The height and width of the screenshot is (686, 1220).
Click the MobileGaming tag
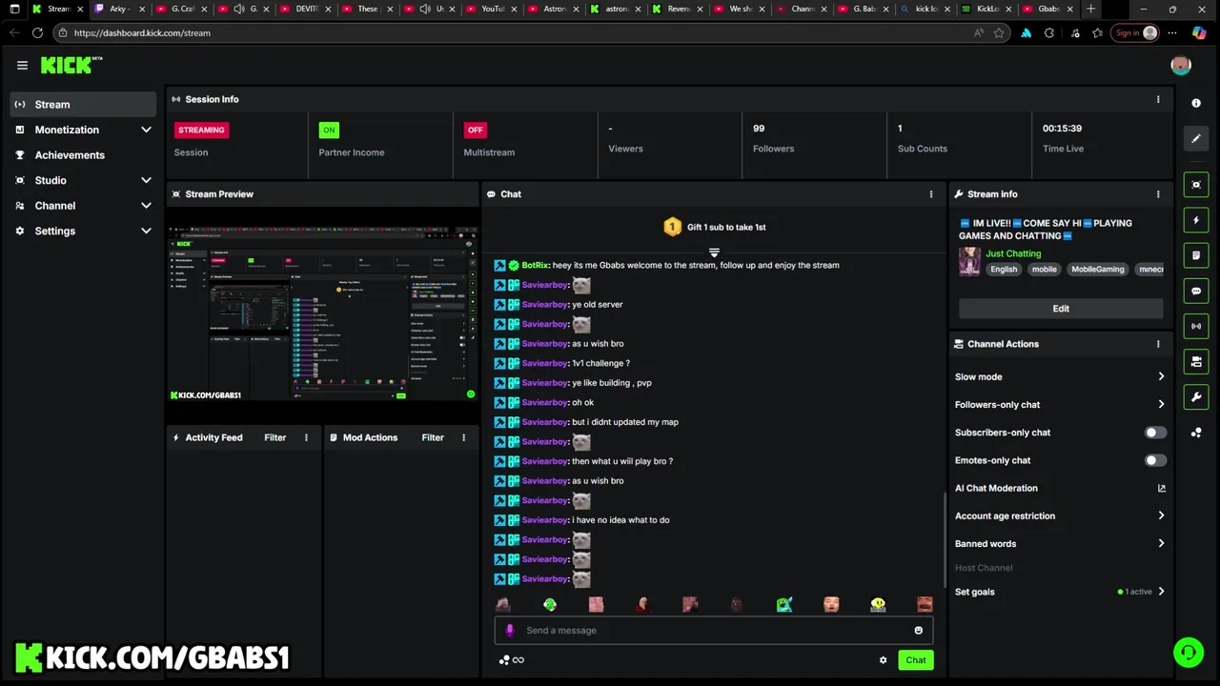coord(1098,269)
